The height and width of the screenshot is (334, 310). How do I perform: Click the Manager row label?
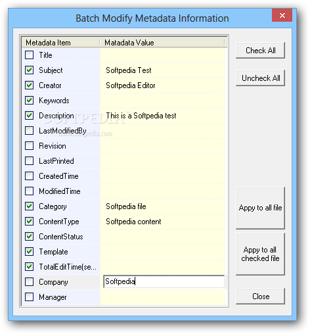(53, 297)
